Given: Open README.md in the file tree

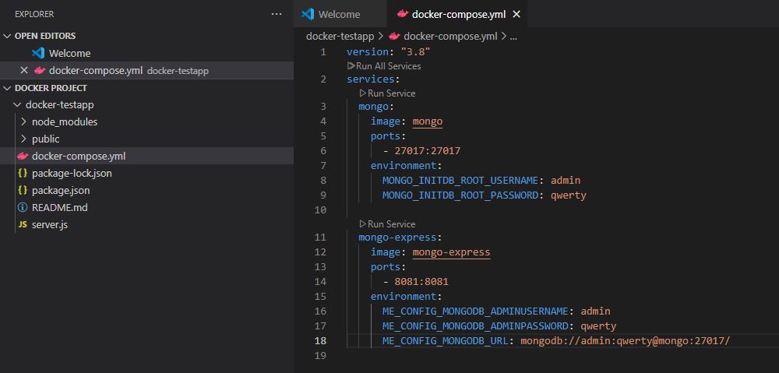Looking at the screenshot, I should (x=60, y=208).
